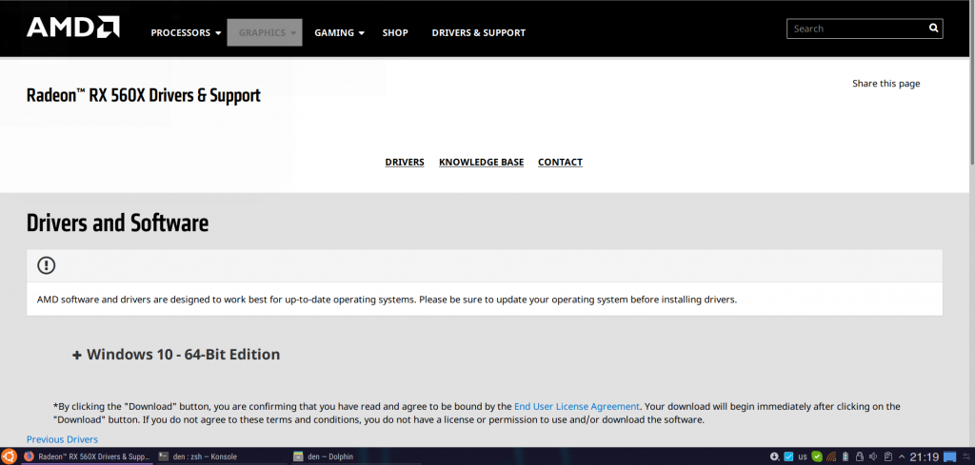Click into the Search input field

(857, 29)
